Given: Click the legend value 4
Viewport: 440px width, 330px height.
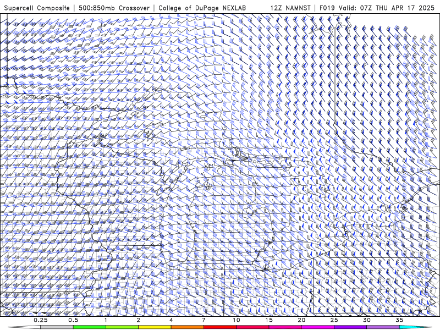Looking at the screenshot, I should (171, 320).
